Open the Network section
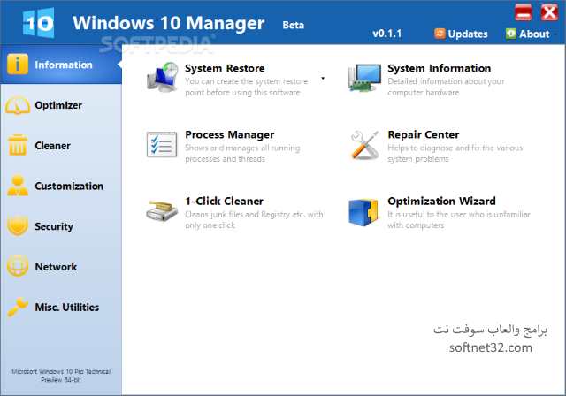The height and width of the screenshot is (396, 566). click(x=61, y=267)
